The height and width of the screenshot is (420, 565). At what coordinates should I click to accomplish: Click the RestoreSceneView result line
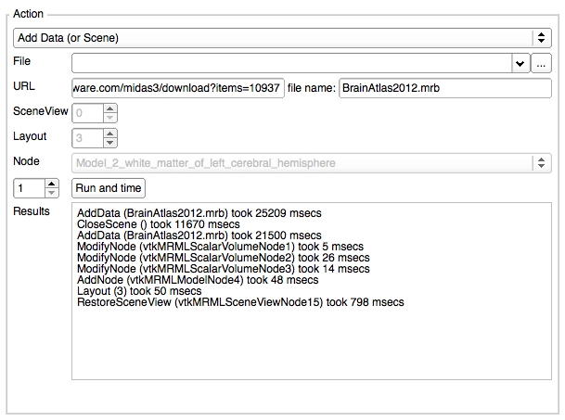pos(240,302)
